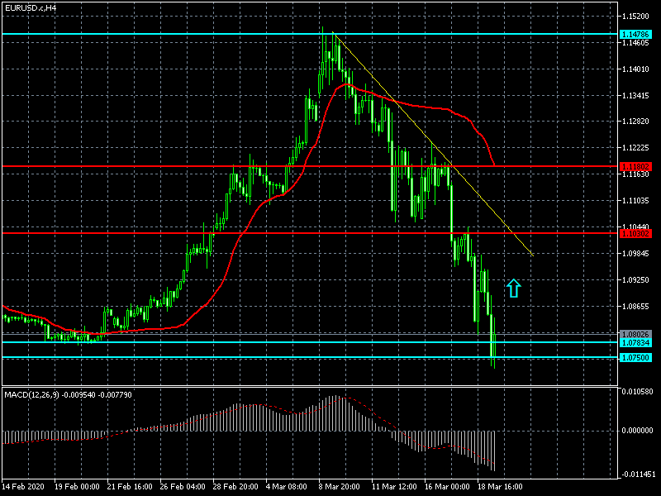Select the 1.15200 price axis label

click(635, 17)
